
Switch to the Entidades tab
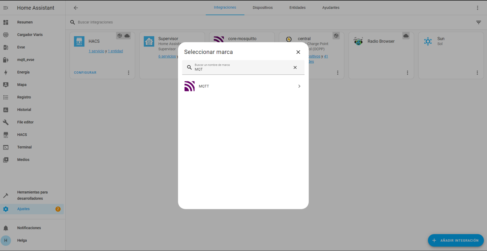(x=297, y=8)
